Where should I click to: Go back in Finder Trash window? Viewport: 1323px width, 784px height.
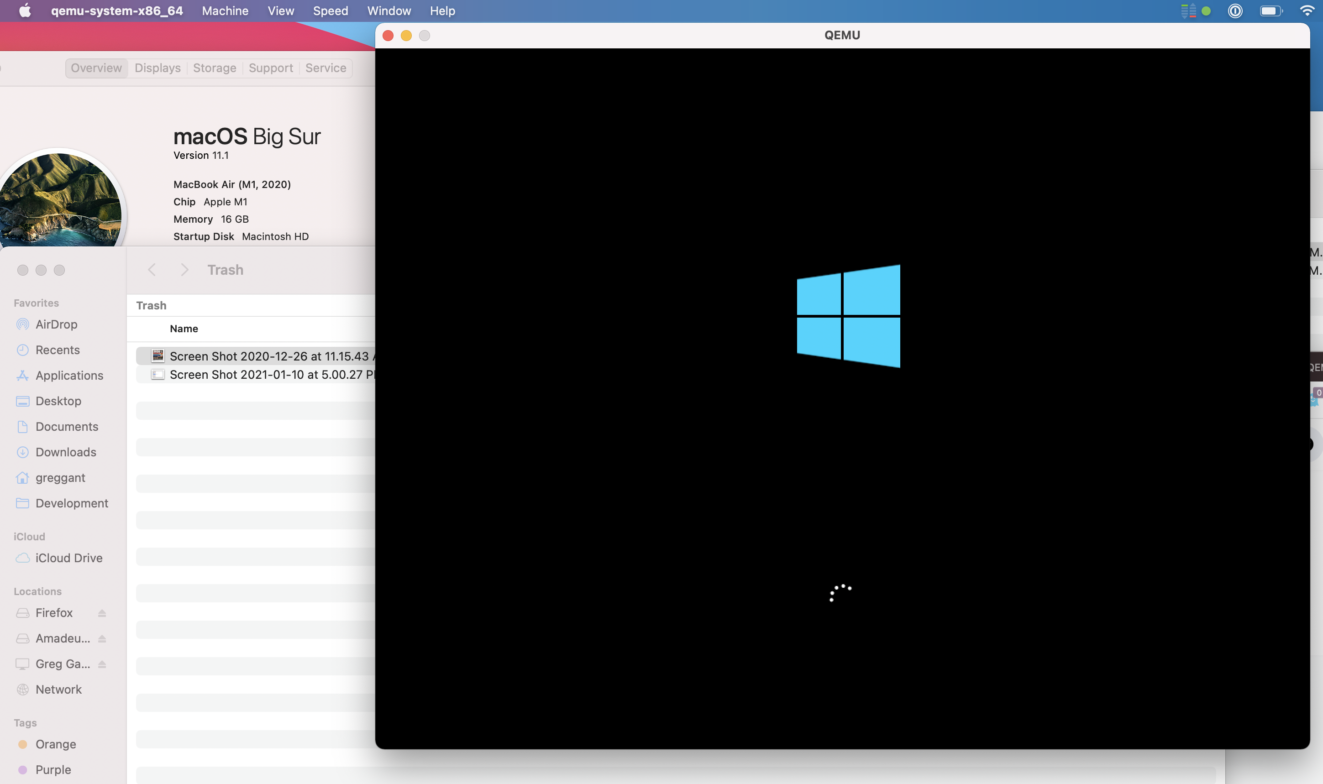coord(152,270)
